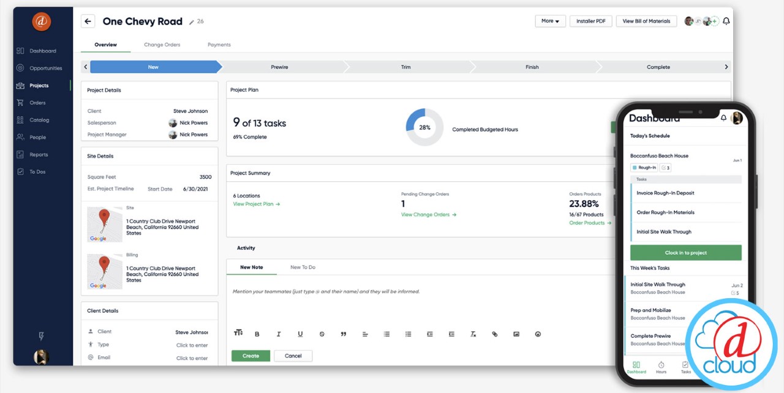Toggle italic formatting in the note editor
This screenshot has width=784, height=393.
click(x=279, y=334)
